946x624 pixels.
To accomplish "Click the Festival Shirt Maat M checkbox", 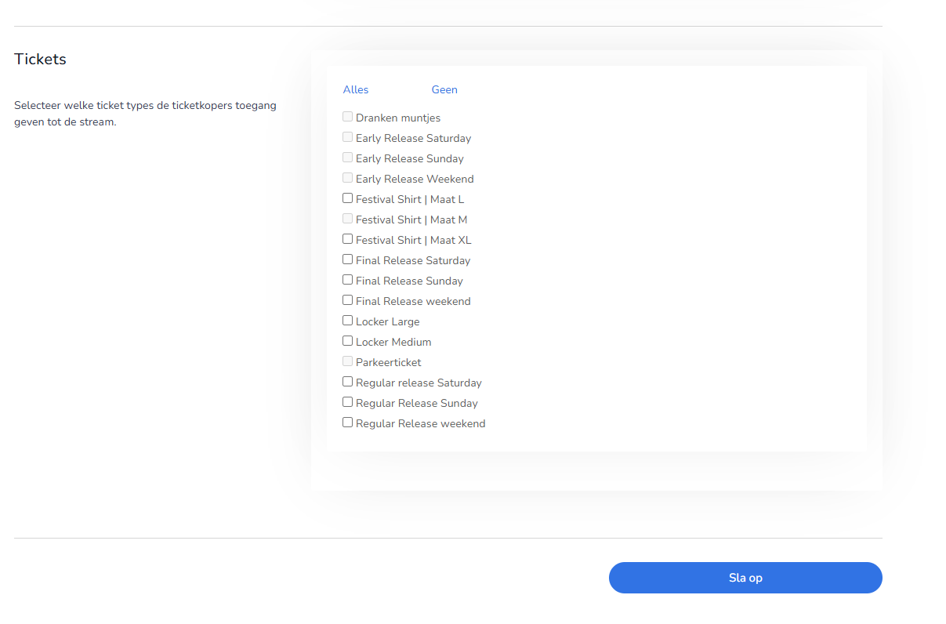I will (x=348, y=219).
